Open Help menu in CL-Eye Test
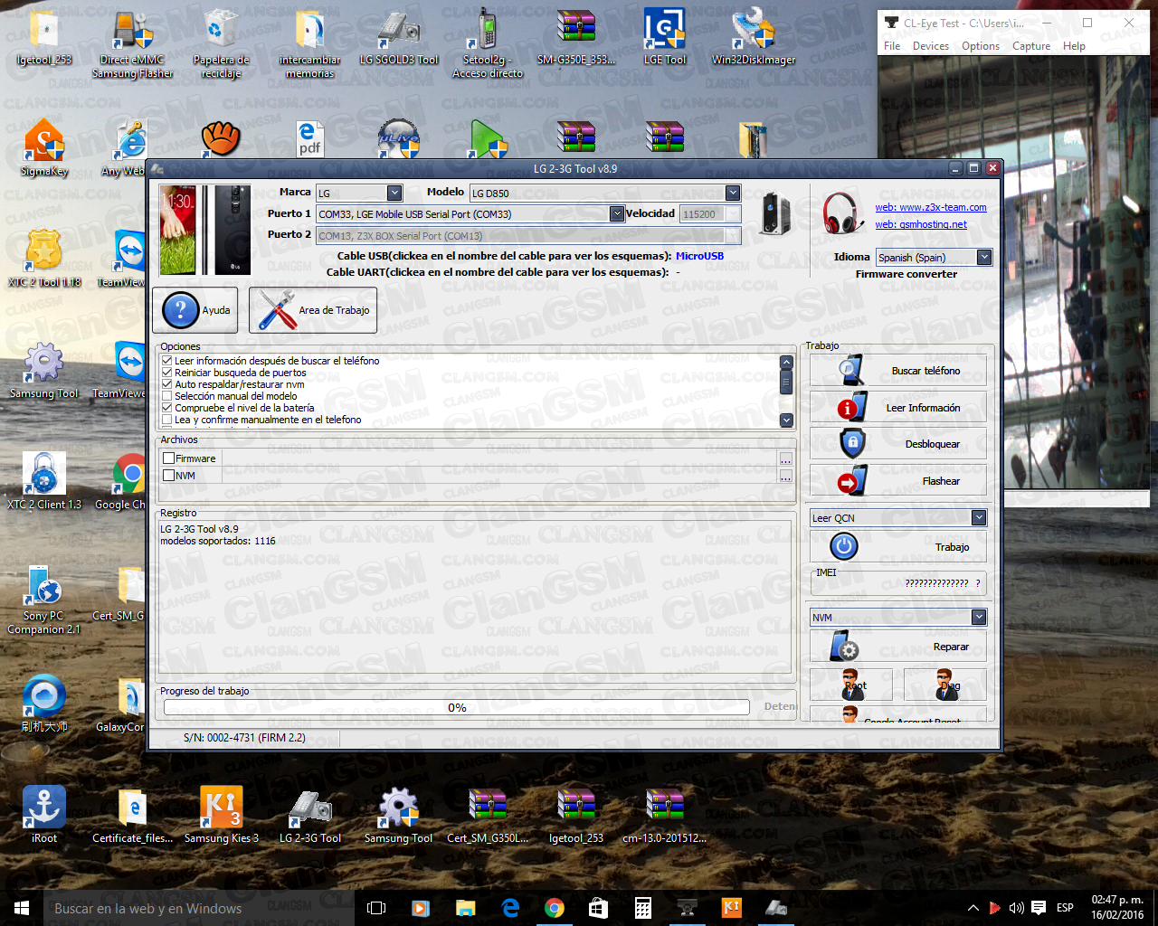Screen dimensions: 1158x926 point(1074,46)
